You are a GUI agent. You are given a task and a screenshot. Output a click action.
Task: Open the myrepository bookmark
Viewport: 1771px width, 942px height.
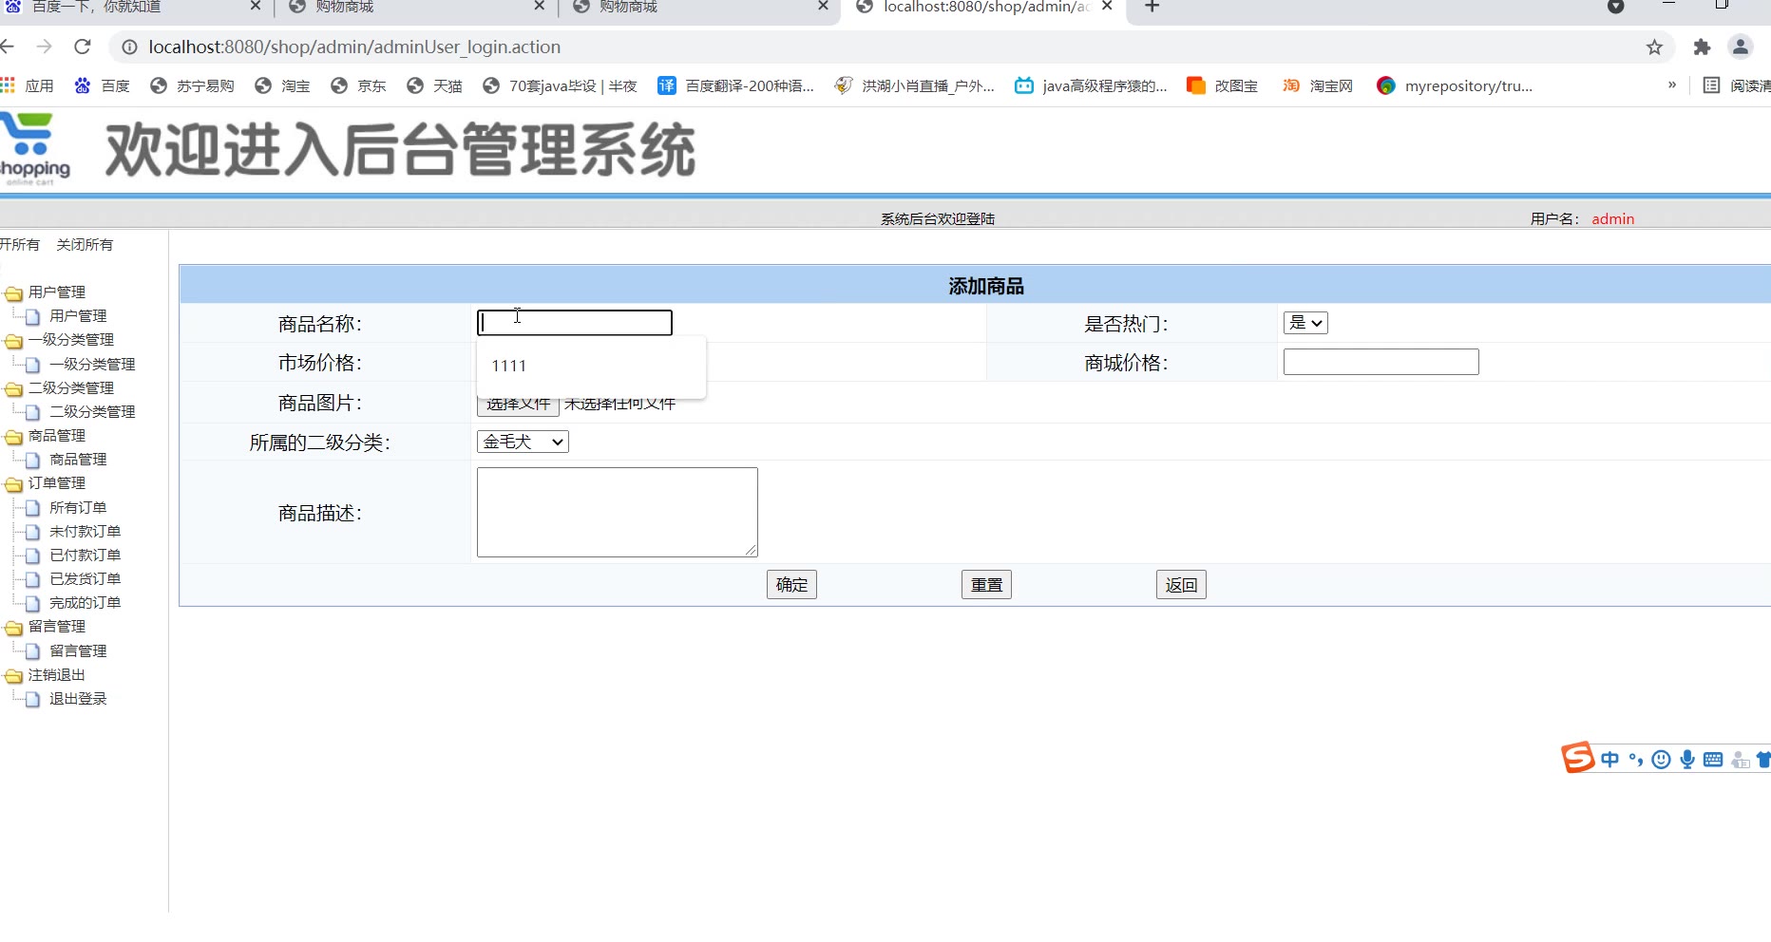point(1455,85)
